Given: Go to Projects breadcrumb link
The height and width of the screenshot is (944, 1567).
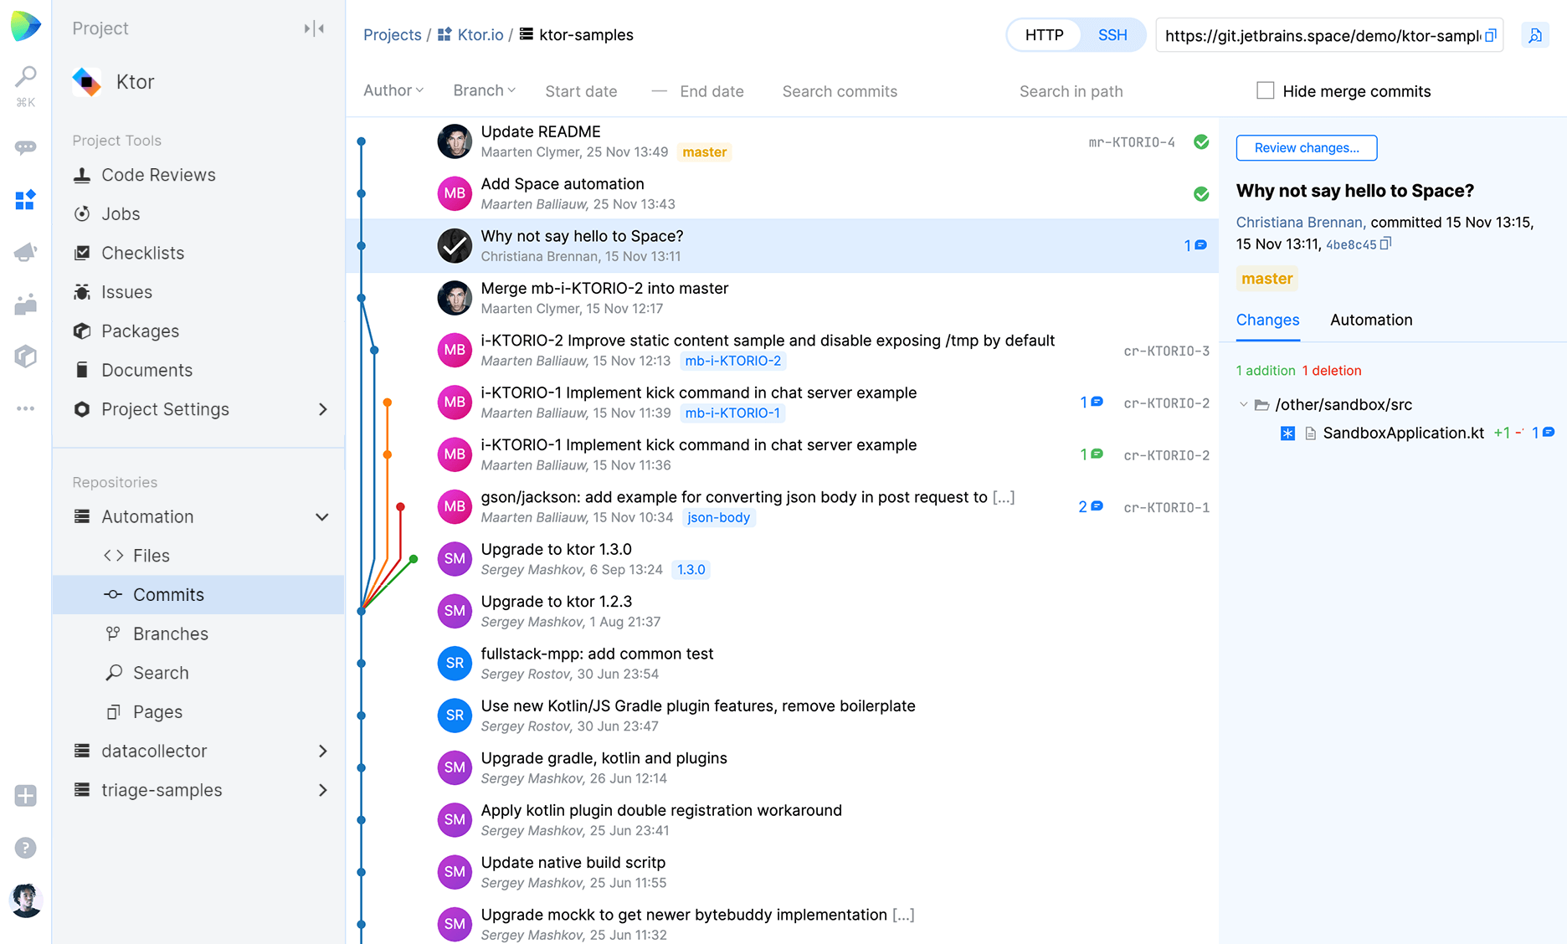Looking at the screenshot, I should pyautogui.click(x=392, y=35).
